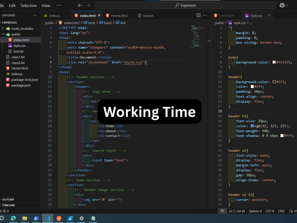Select the style.css tab in right group
The height and width of the screenshot is (223, 297).
click(x=256, y=15)
